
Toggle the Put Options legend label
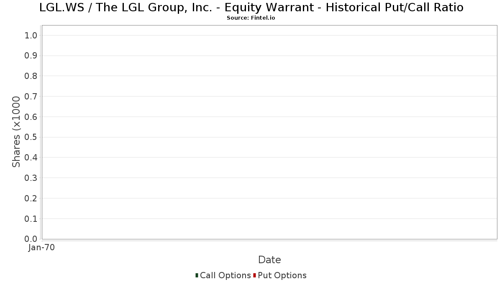[x=282, y=275]
